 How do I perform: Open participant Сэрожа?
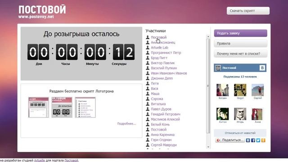[x=157, y=99]
